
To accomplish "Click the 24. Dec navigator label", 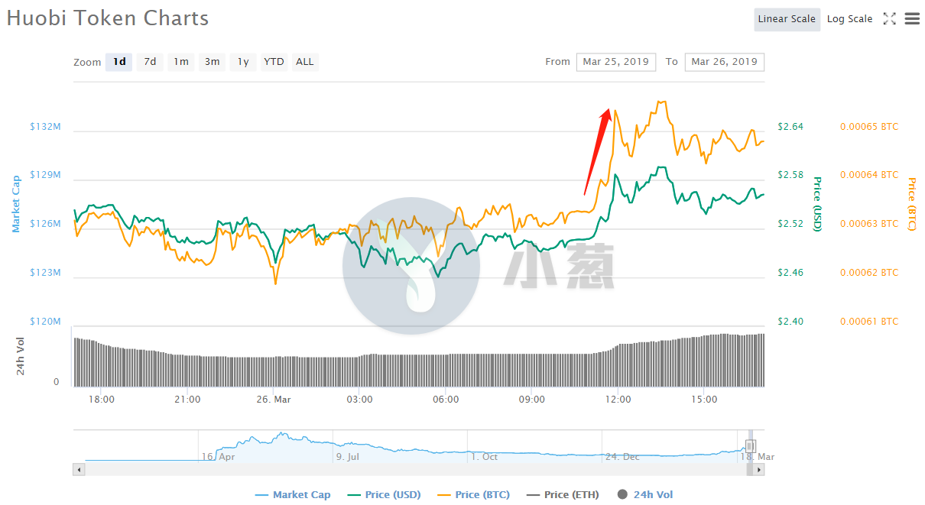I will click(623, 457).
